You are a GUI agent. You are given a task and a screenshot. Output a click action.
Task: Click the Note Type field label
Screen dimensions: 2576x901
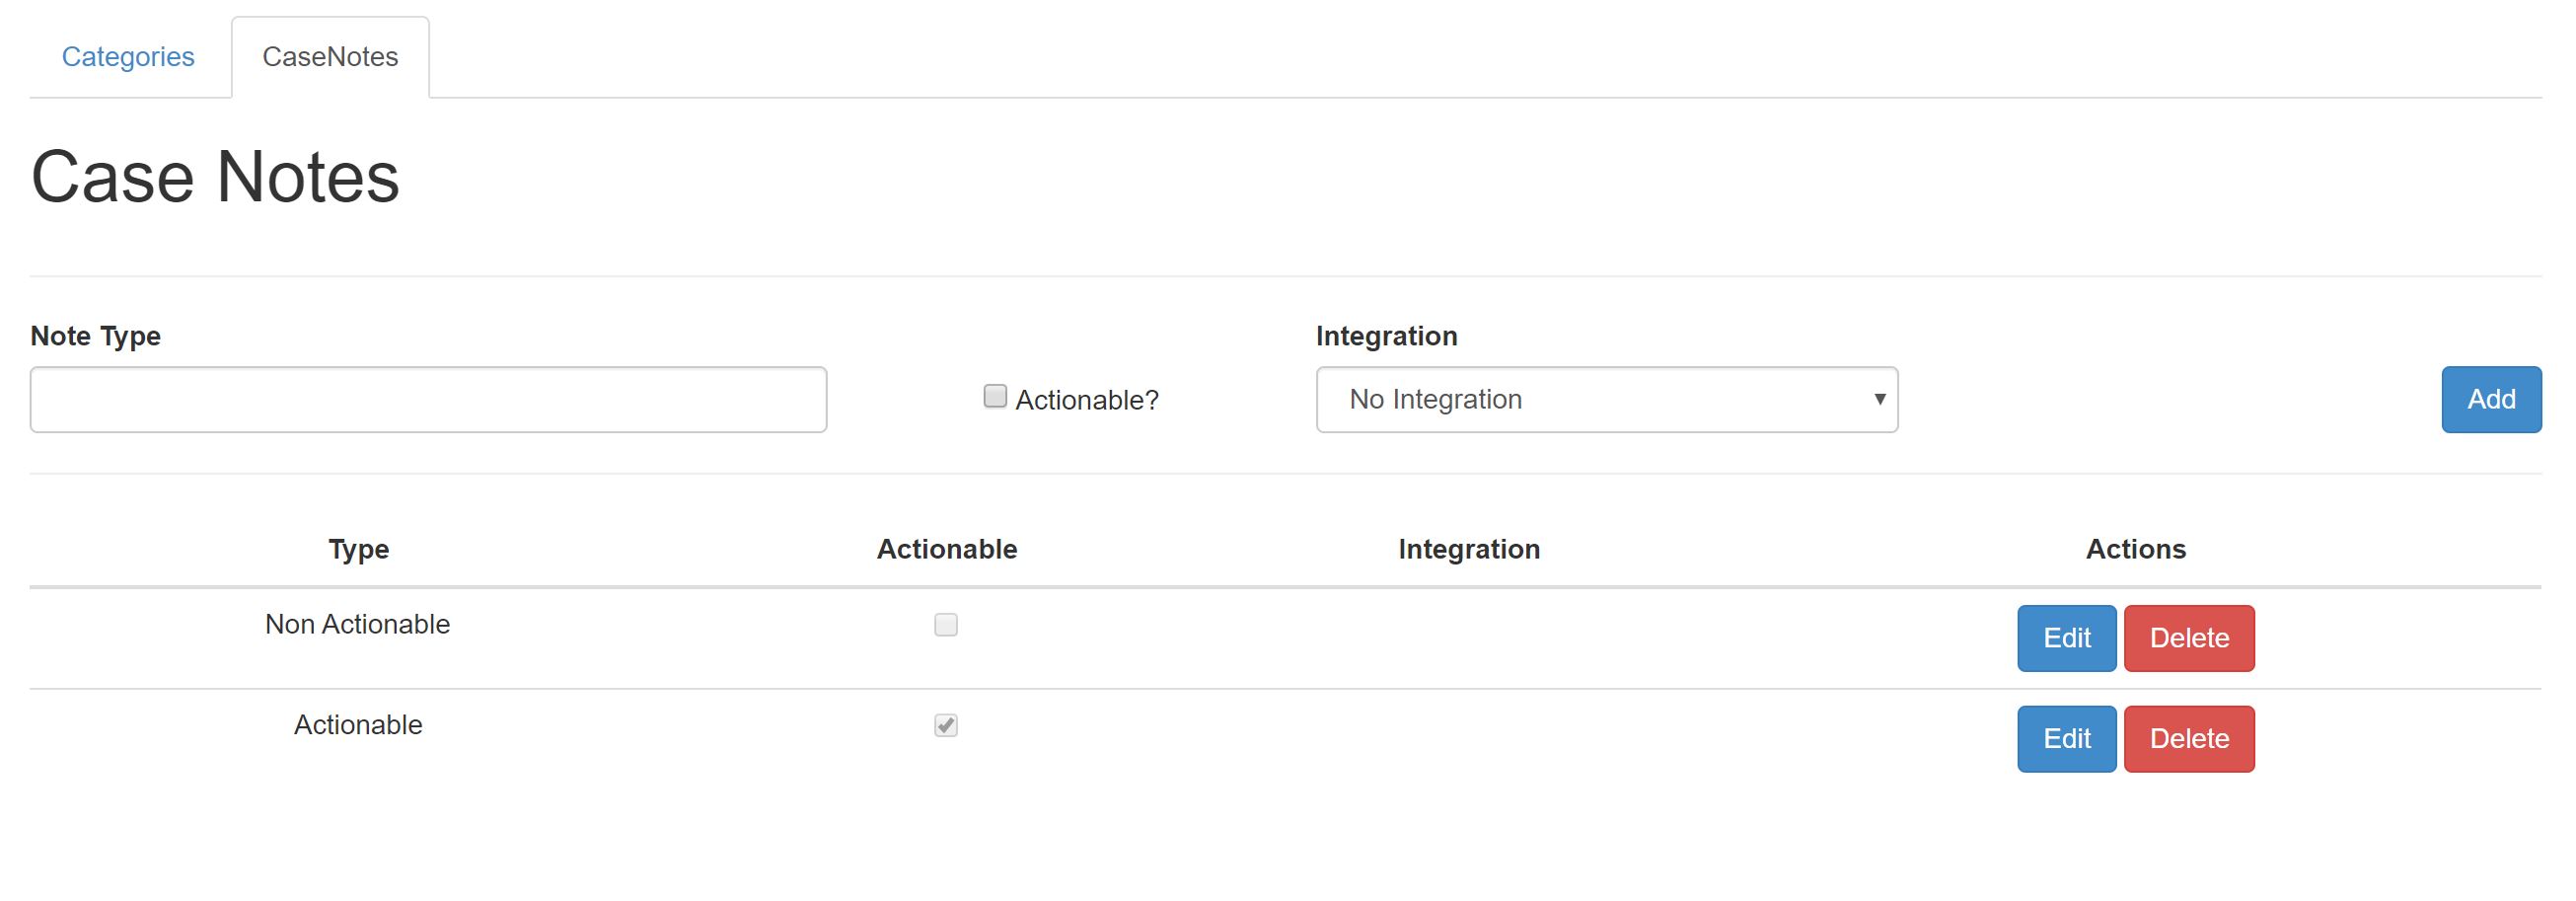(96, 336)
